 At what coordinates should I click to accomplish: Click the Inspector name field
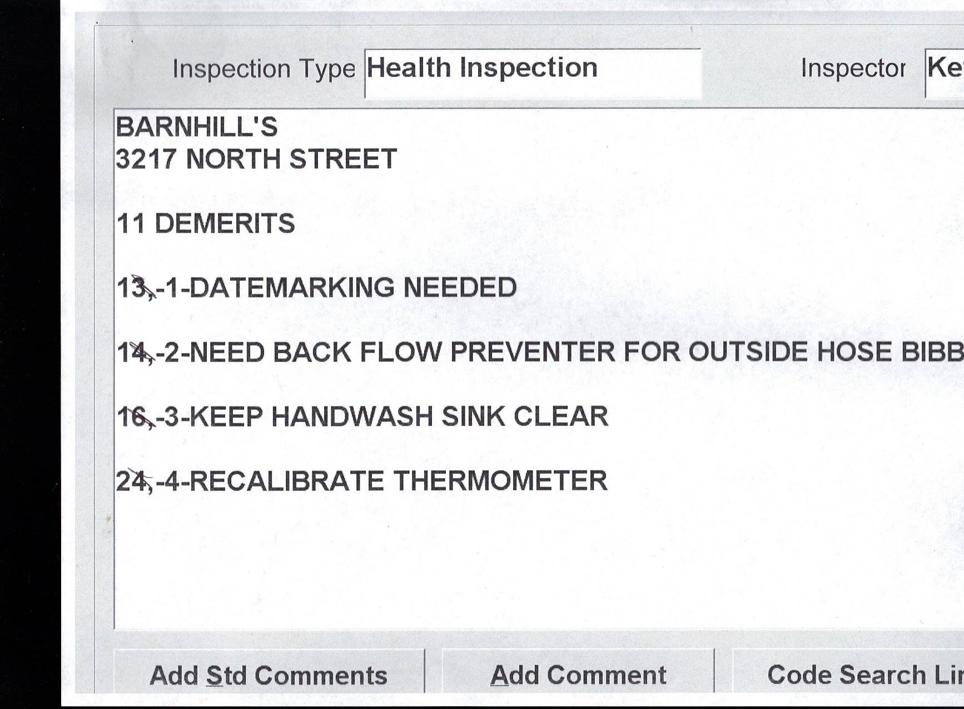[x=944, y=72]
